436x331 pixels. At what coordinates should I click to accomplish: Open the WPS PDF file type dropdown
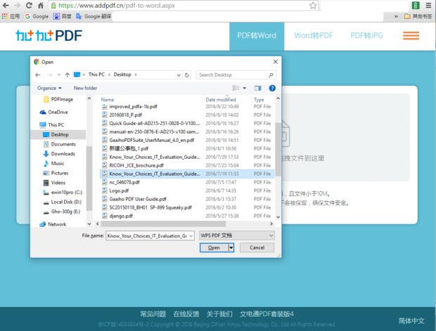click(237, 235)
